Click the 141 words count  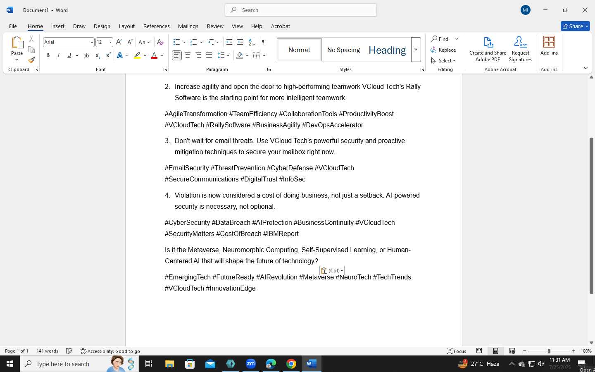point(47,351)
